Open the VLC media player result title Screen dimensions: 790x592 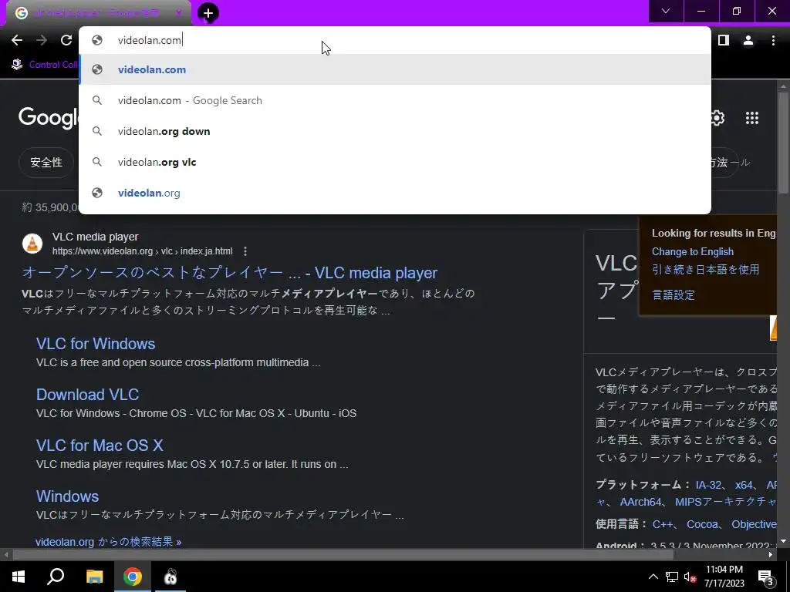click(230, 273)
